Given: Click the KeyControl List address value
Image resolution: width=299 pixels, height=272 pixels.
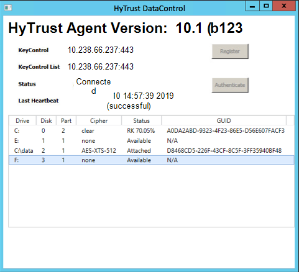Looking at the screenshot, I should 101,66.
